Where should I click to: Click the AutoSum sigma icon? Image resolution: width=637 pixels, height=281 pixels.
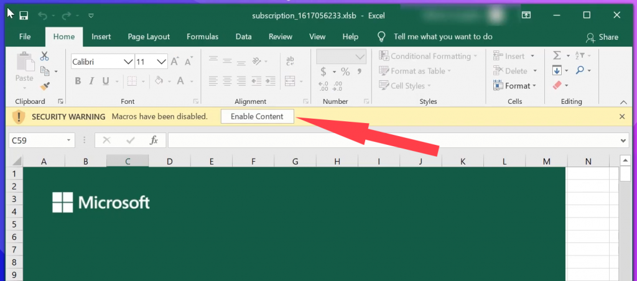tap(557, 55)
